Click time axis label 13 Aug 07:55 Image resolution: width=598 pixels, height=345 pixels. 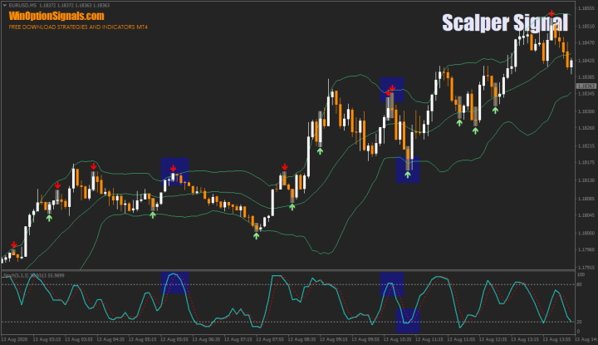271,339
